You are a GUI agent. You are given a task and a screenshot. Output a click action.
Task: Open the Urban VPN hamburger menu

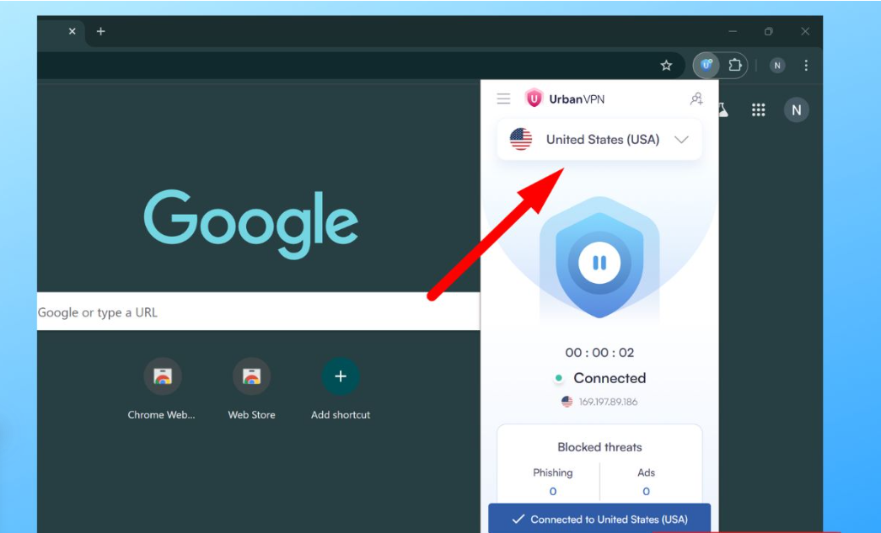click(x=503, y=99)
